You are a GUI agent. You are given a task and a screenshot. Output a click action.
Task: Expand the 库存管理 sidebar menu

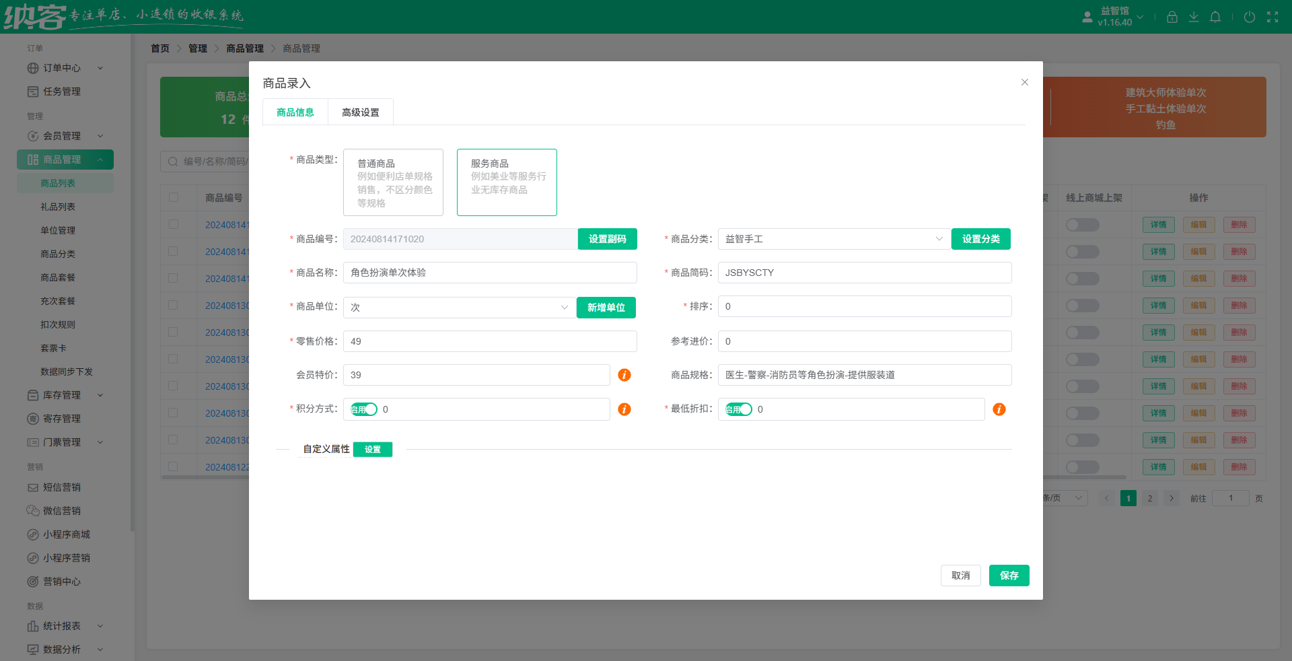(x=100, y=395)
